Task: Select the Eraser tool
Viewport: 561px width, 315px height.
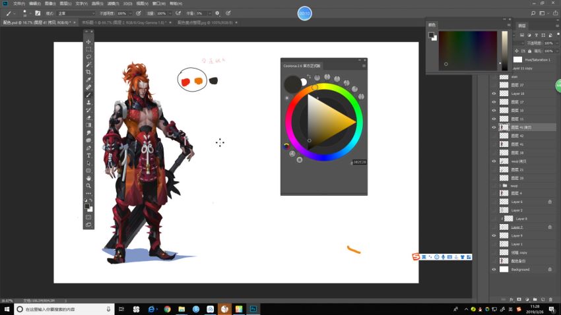Action: 88,117
